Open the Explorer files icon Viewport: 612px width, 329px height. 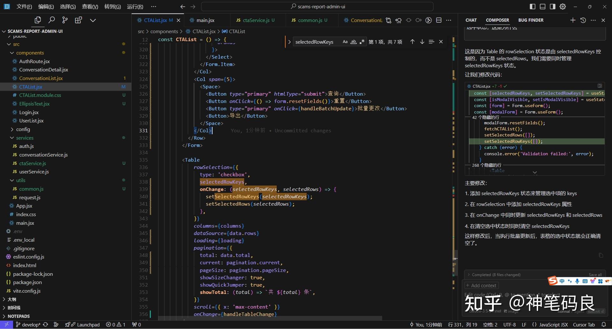pos(38,20)
